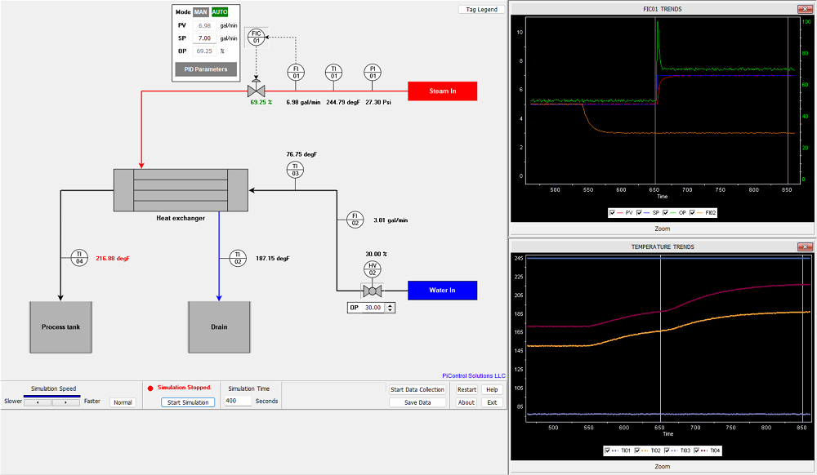
Task: Click the '69.25 %' valve position reading
Action: (x=261, y=102)
